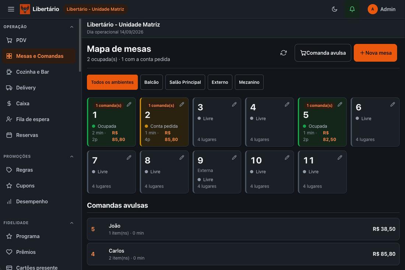405x270 pixels.
Task: Open the Libertário - Unidade Matriz unit selector
Action: tap(95, 9)
